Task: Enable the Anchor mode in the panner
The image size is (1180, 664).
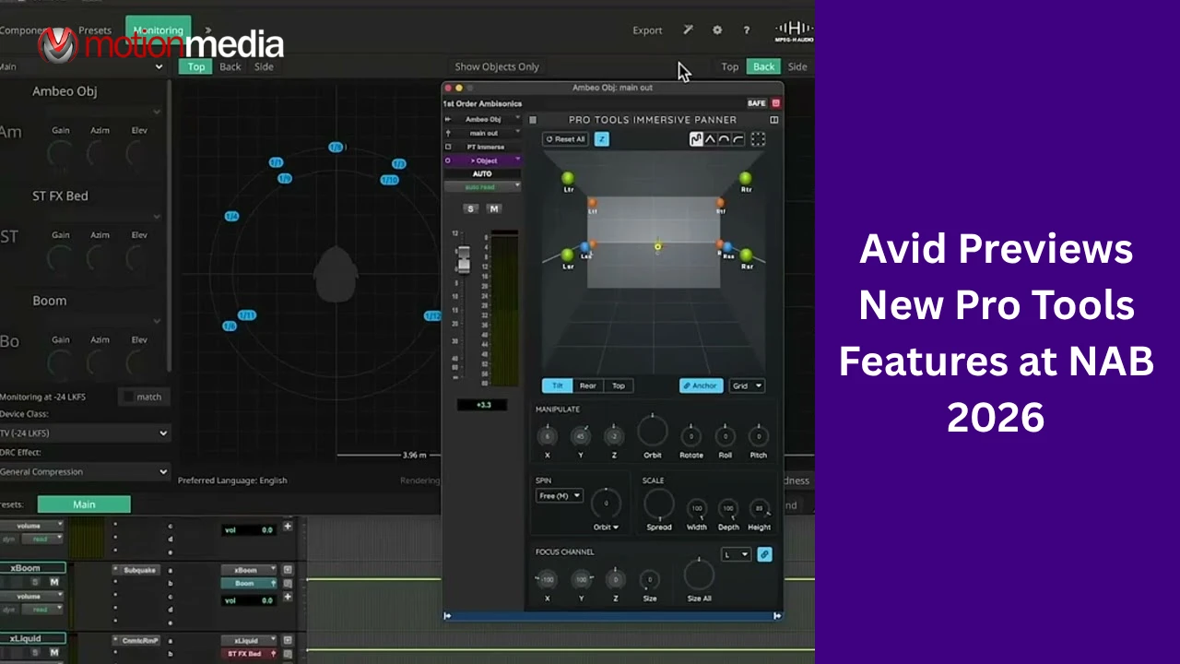Action: pos(701,385)
